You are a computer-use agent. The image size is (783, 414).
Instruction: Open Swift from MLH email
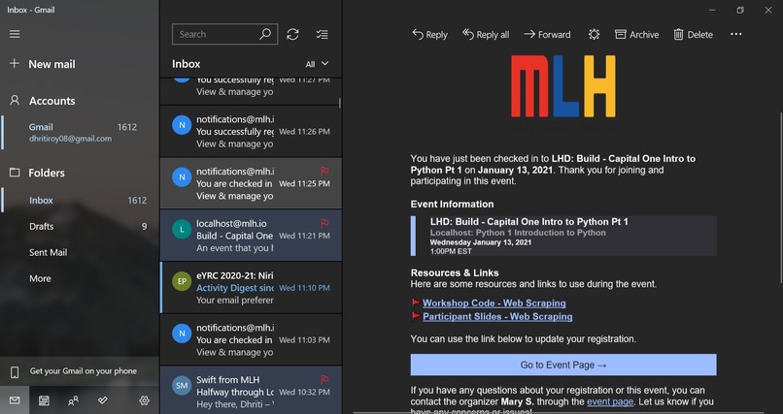point(251,391)
